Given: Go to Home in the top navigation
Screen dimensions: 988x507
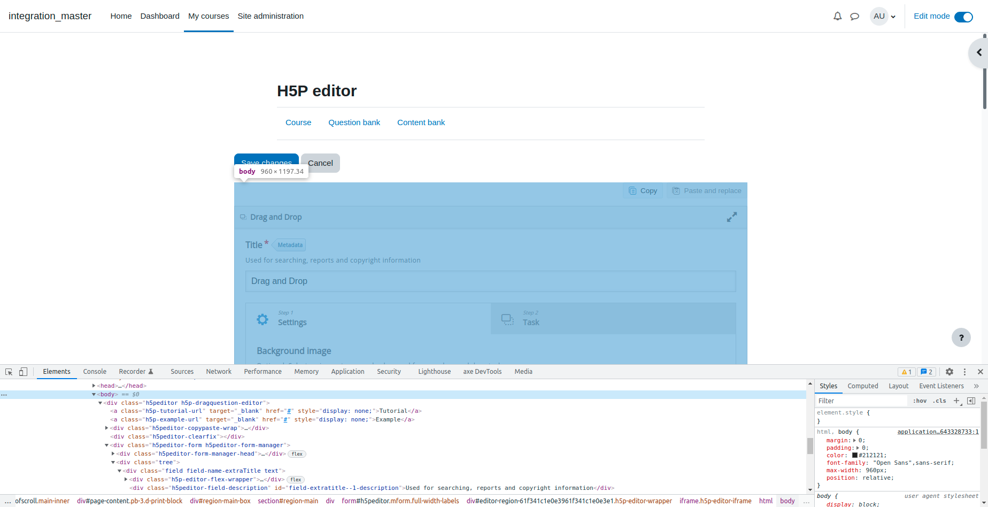Looking at the screenshot, I should (x=121, y=16).
